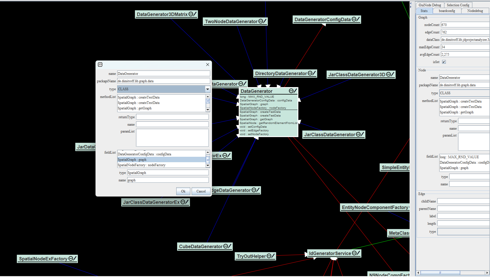This screenshot has width=490, height=277.
Task: Collapse the JarClassDataGenerator node
Action: pos(358,134)
